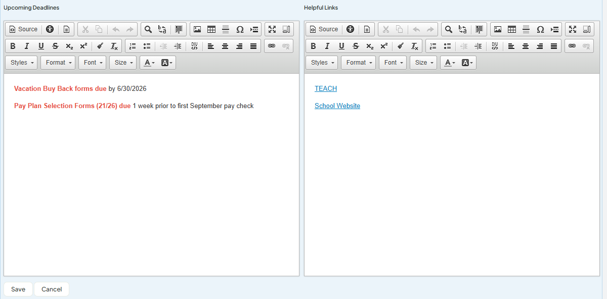
Task: Insert a table in Upcoming Deadlines editor
Action: [211, 29]
